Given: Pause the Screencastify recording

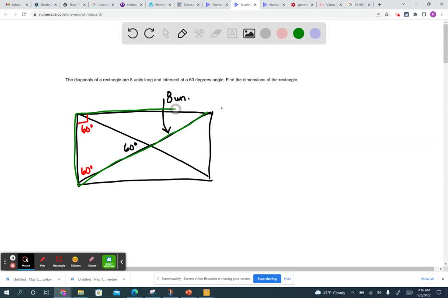Looking at the screenshot, I should pyautogui.click(x=13, y=257).
